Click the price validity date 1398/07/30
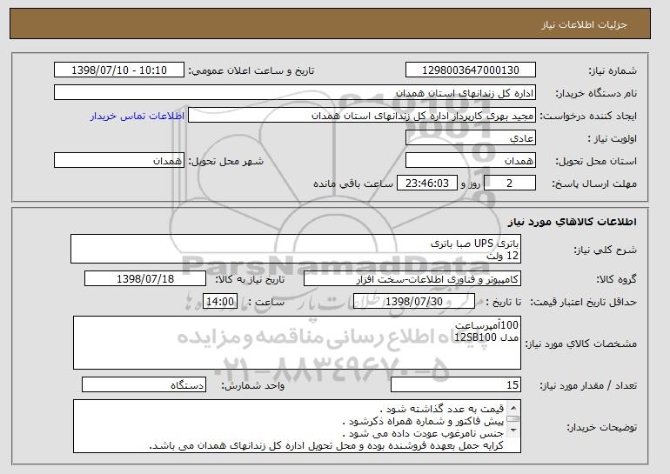Screen dimensions: 670x474 pyautogui.click(x=414, y=302)
